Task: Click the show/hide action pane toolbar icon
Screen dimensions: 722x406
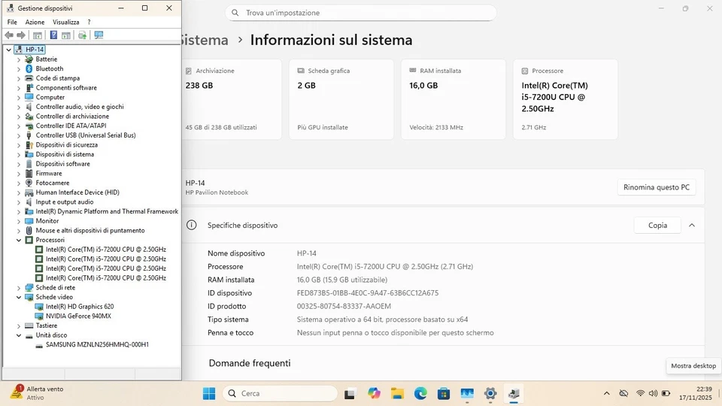Action: tap(66, 35)
